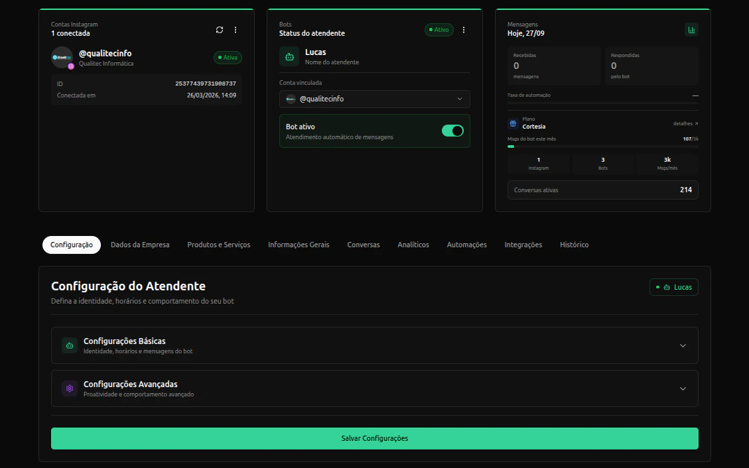The height and width of the screenshot is (468, 749).
Task: Open the Conta vinculada account dropdown
Action: [x=374, y=99]
